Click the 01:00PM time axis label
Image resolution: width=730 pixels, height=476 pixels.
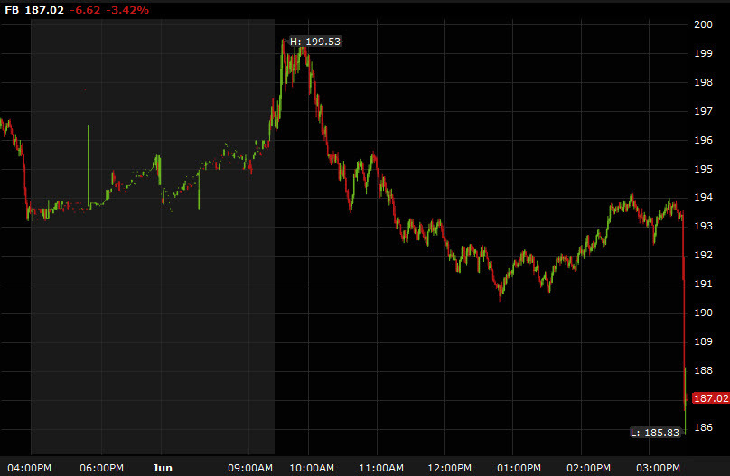[x=519, y=468]
